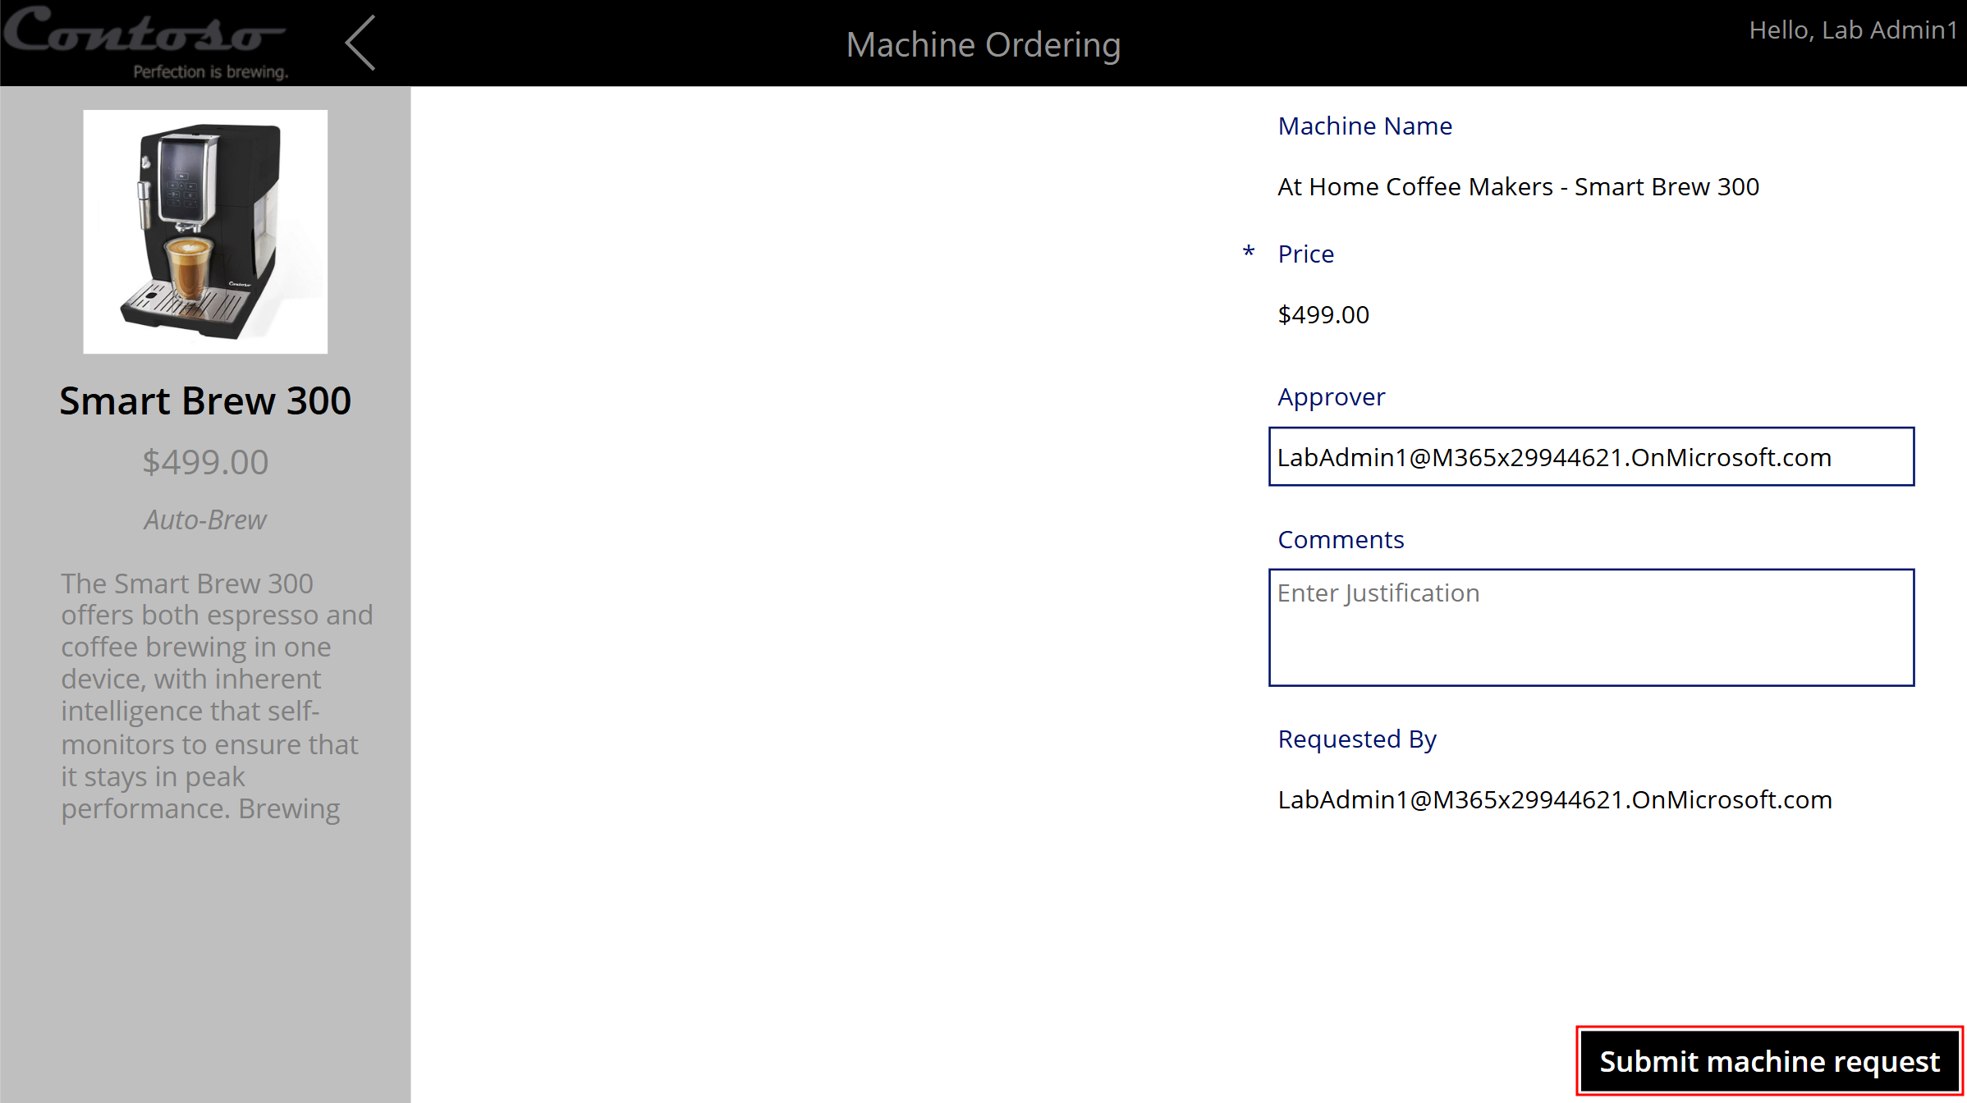Click the Smart Brew 300 description paragraph

[x=215, y=695]
